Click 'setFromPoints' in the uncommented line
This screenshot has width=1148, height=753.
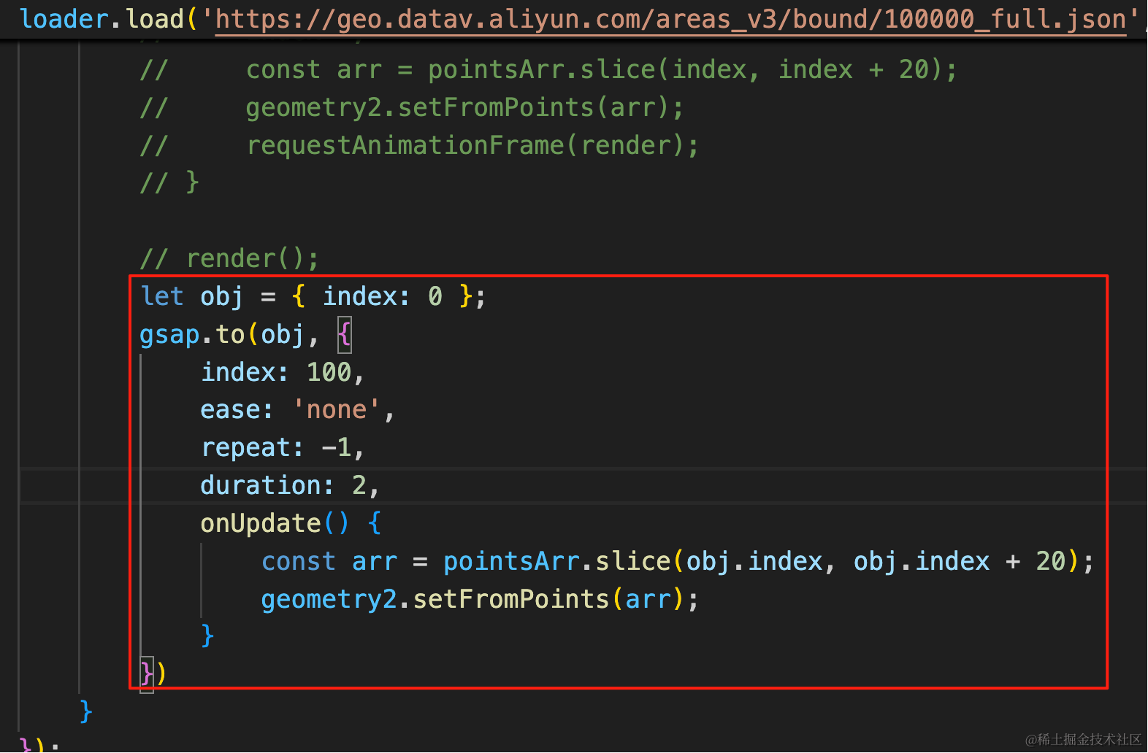click(510, 599)
